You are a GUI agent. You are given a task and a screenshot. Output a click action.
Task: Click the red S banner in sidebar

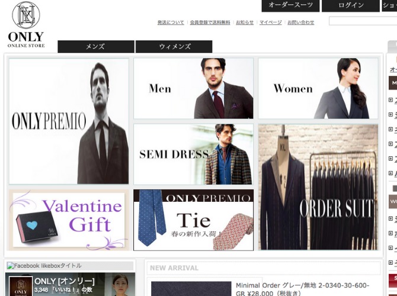pyautogui.click(x=393, y=281)
